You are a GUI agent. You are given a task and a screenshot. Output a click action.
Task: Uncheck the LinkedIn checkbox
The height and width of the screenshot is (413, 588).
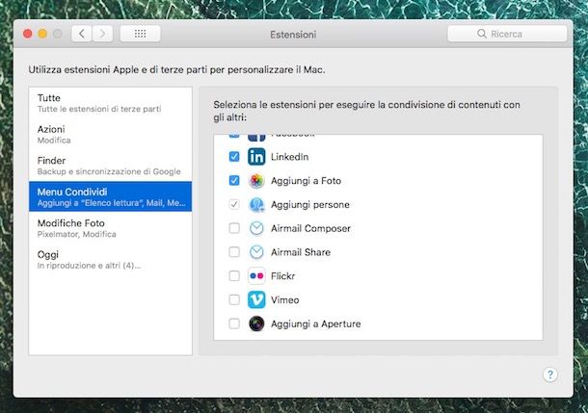pyautogui.click(x=234, y=157)
